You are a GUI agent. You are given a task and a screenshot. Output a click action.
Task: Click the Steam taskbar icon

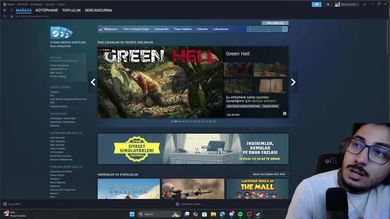tap(258, 214)
